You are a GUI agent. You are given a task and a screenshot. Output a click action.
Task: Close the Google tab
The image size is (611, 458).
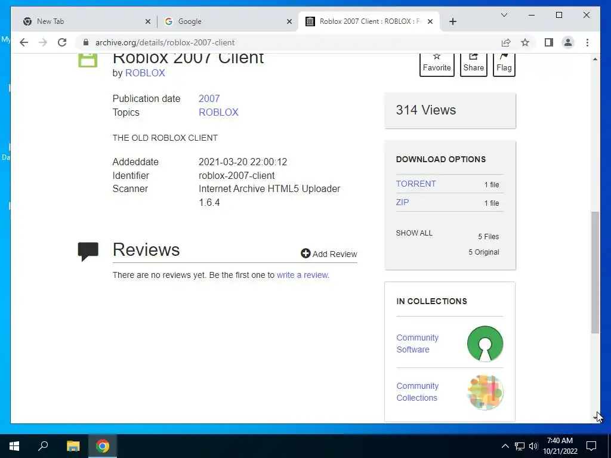289,21
